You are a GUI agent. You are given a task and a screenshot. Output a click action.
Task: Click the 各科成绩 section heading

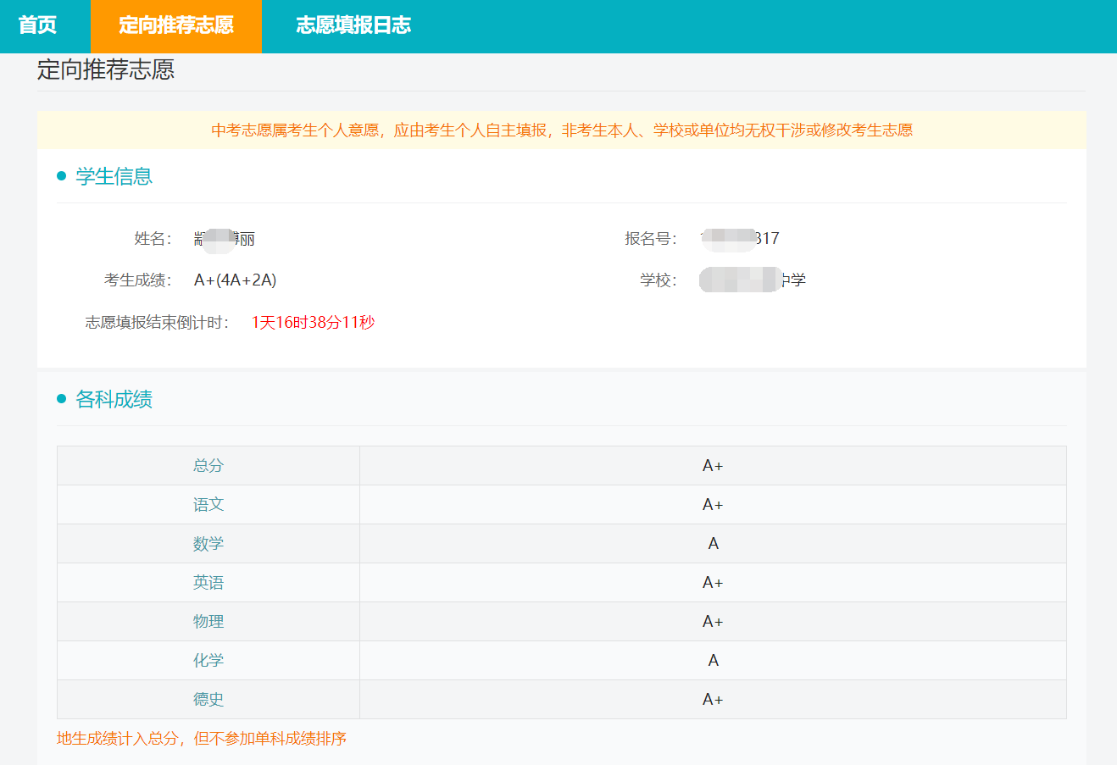pyautogui.click(x=114, y=399)
